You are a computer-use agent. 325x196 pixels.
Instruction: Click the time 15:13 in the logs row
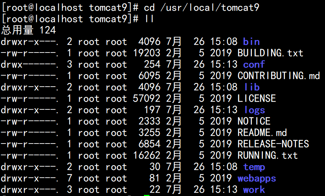224,110
